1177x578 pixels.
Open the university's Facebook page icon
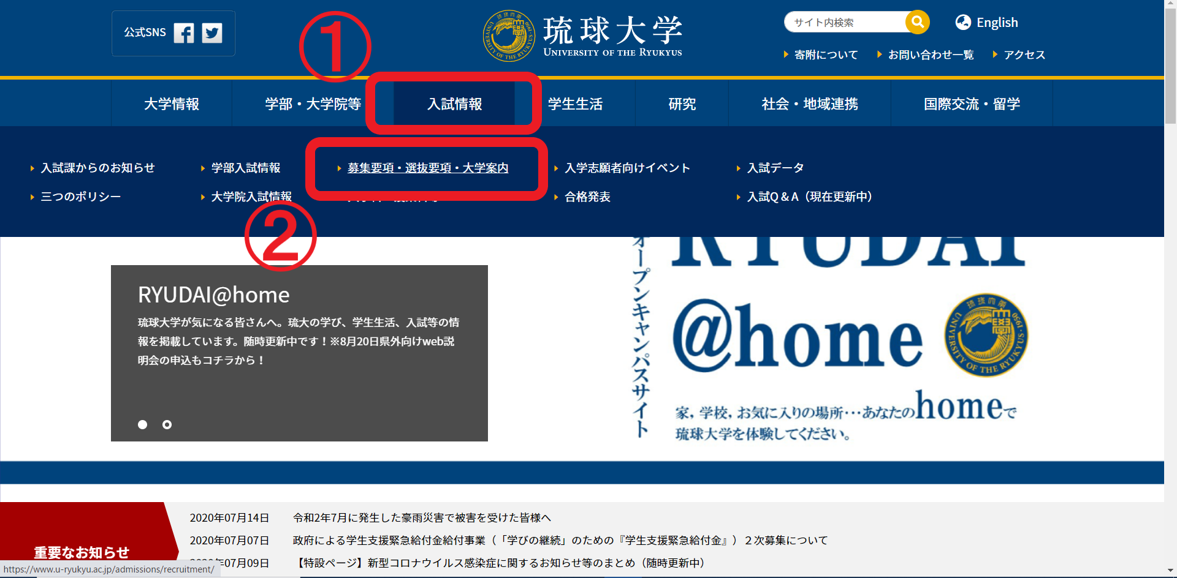[x=184, y=33]
